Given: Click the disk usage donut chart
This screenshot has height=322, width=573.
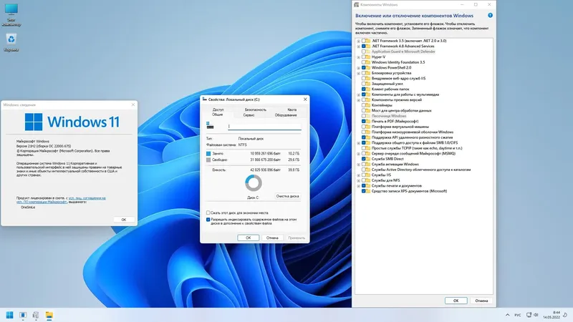Looking at the screenshot, I should (254, 183).
